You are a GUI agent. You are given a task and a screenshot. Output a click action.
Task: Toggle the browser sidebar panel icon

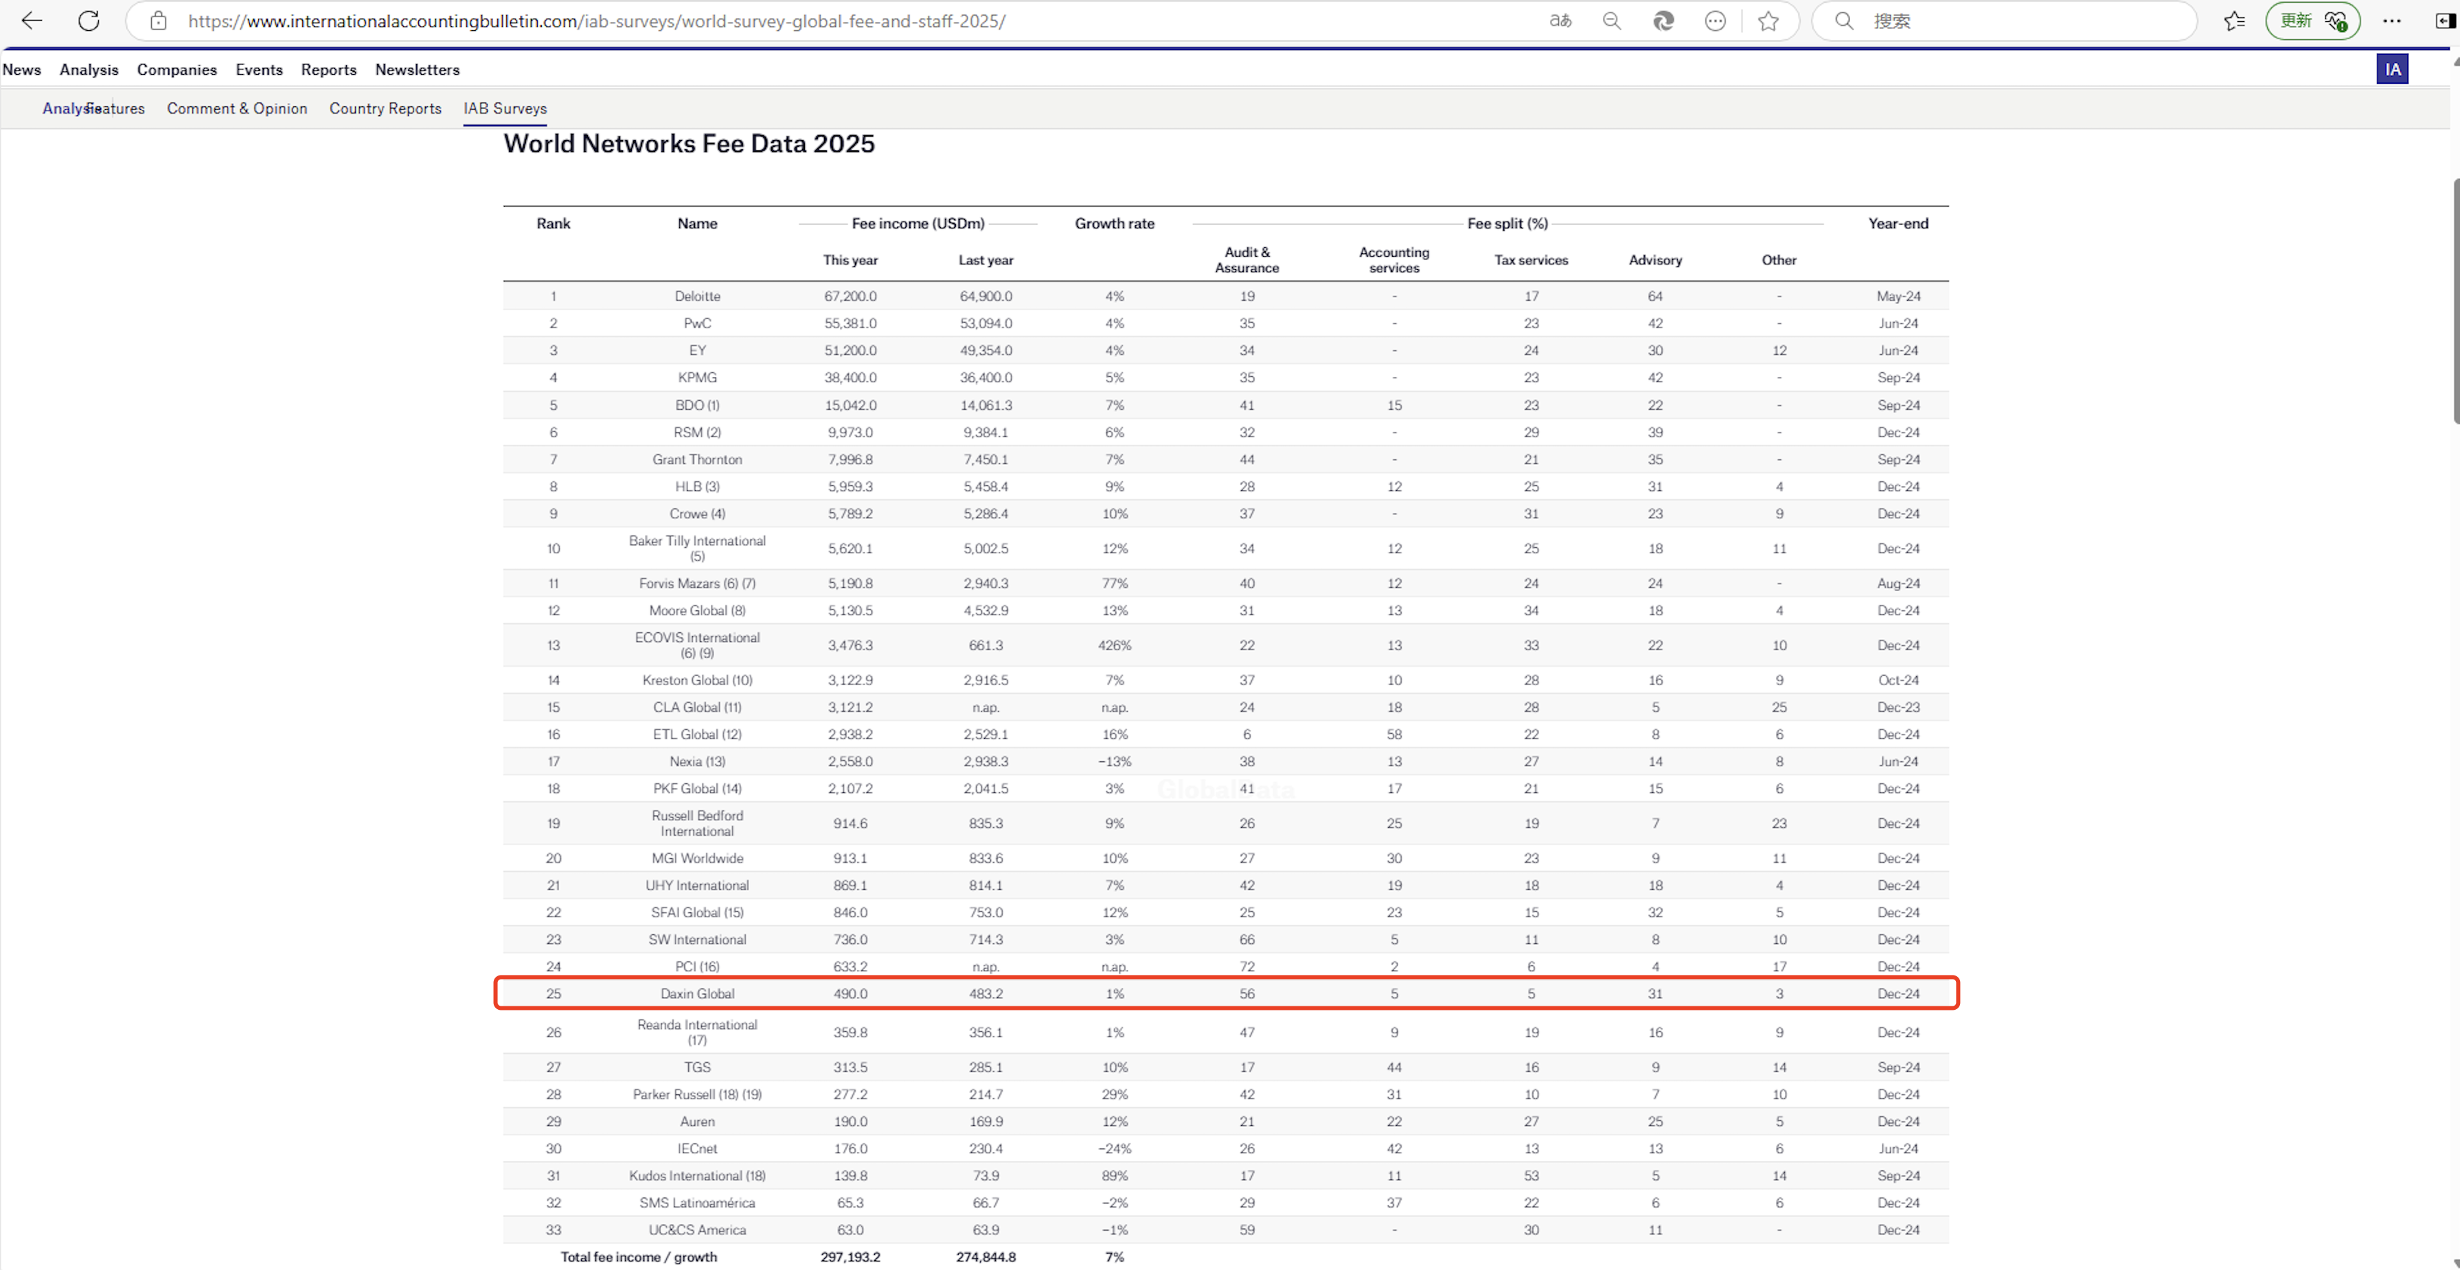[2446, 20]
